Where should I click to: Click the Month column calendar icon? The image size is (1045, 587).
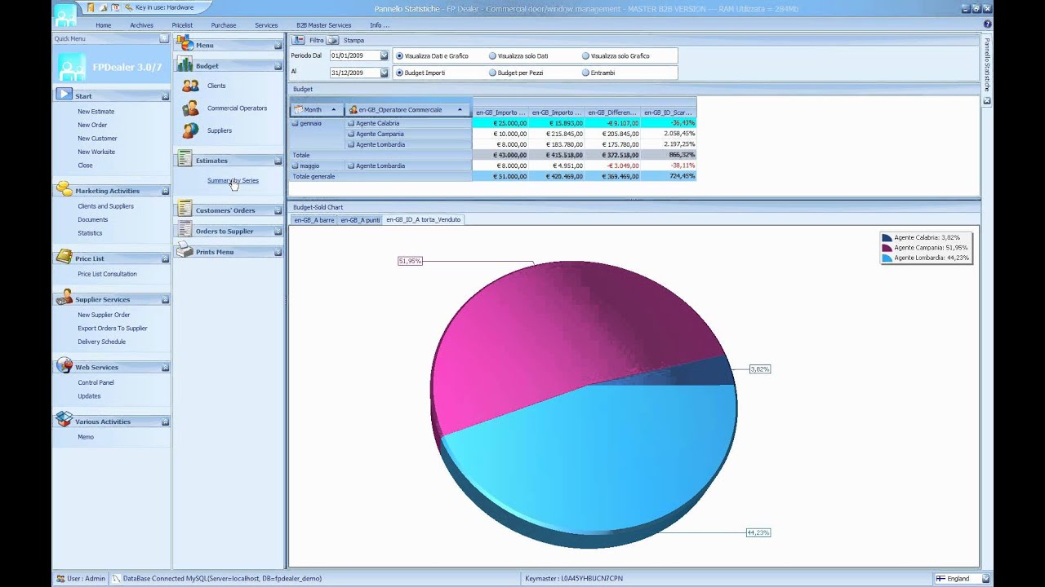point(298,109)
